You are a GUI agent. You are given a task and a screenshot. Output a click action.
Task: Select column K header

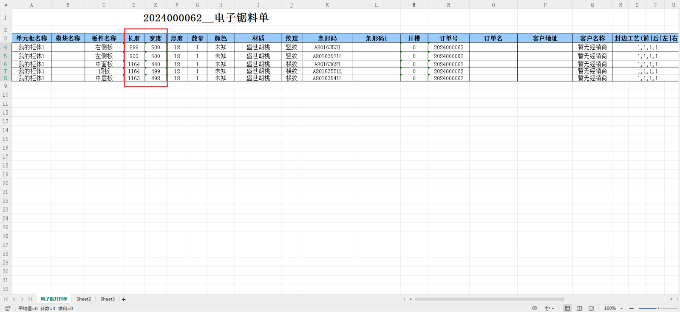[x=327, y=5]
